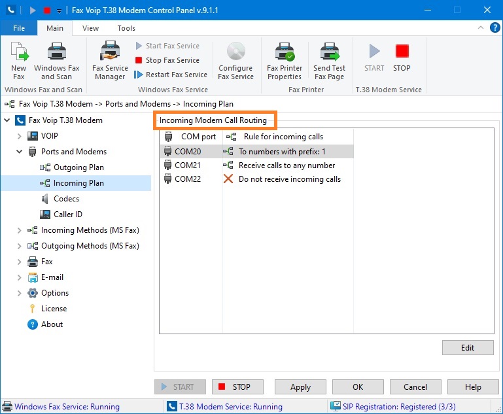Expand the Options tree node
The height and width of the screenshot is (414, 503).
[x=19, y=293]
